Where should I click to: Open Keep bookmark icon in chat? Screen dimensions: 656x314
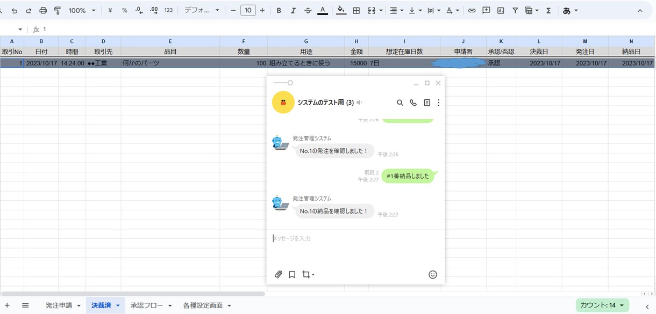point(292,274)
